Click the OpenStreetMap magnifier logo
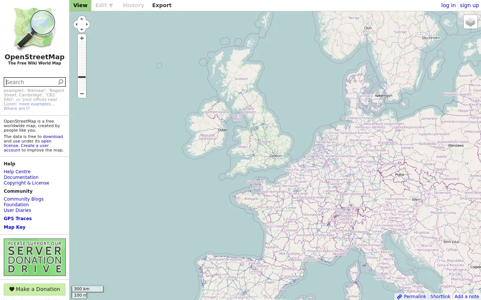 coord(35,28)
